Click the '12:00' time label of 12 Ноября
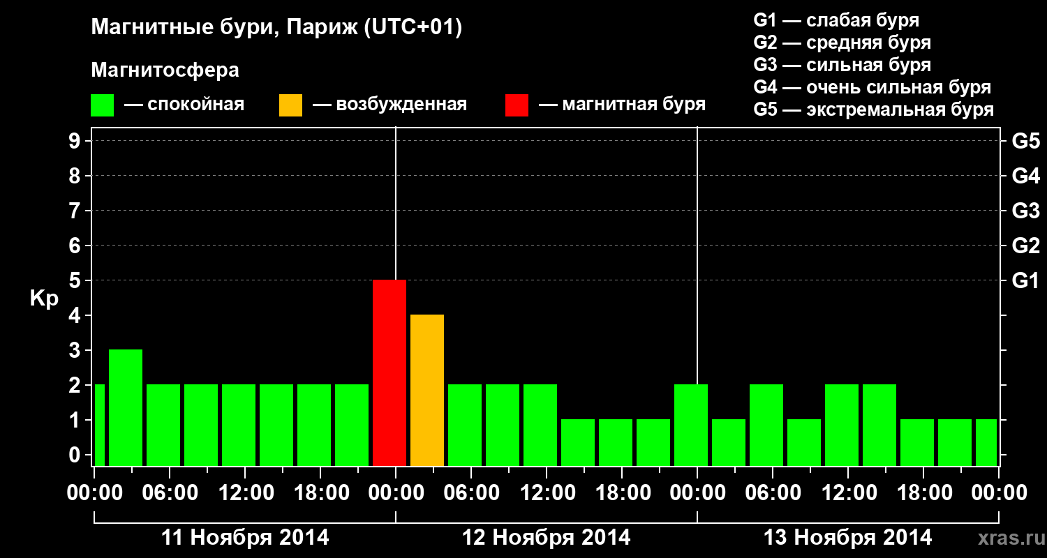Screen dimensions: 1047x558 pos(547,493)
